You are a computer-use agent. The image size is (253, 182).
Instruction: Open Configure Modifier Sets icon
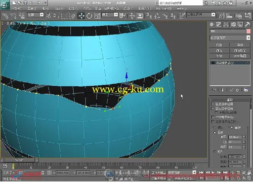[246, 90]
